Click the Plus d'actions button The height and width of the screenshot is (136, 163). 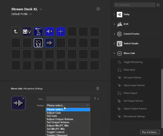(x=150, y=132)
